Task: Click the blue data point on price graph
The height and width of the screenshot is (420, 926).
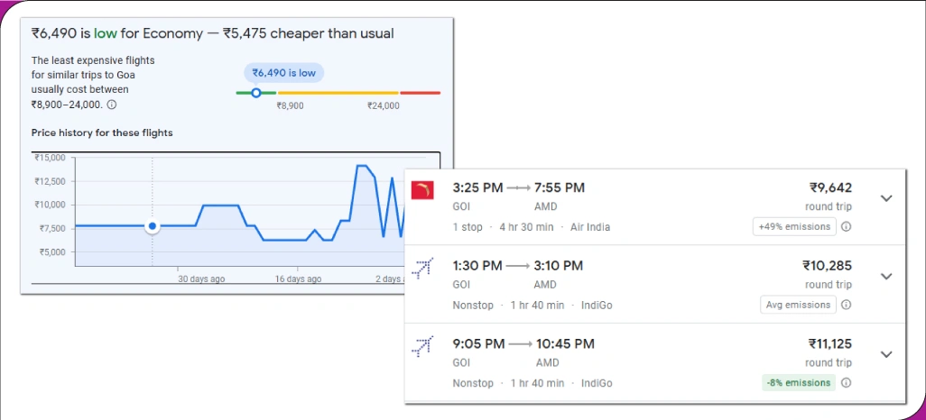Action: click(153, 225)
